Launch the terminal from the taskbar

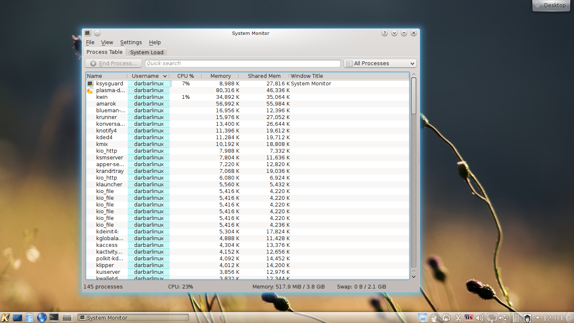54,318
